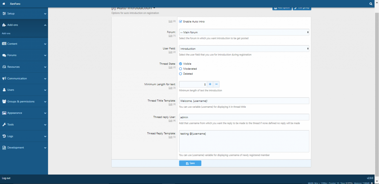Click the Development chart icon
Screen dimensions: 379x184
coord(4,148)
